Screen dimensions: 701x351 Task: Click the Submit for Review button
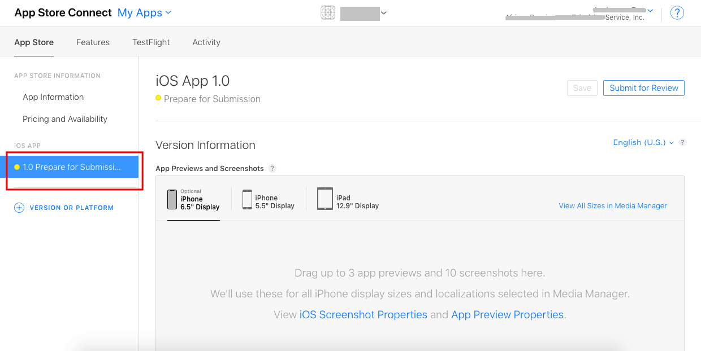click(x=644, y=88)
